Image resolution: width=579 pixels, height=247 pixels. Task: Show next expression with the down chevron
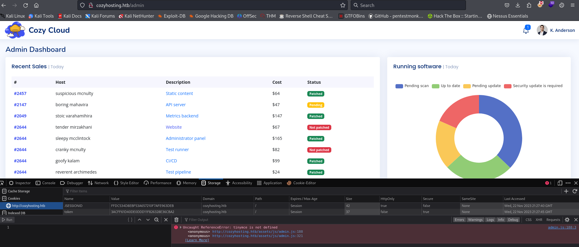click(x=148, y=220)
